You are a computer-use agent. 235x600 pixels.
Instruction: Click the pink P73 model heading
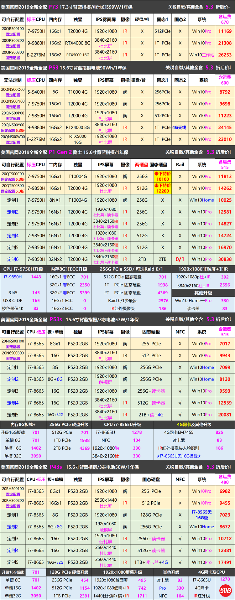(x=53, y=7)
